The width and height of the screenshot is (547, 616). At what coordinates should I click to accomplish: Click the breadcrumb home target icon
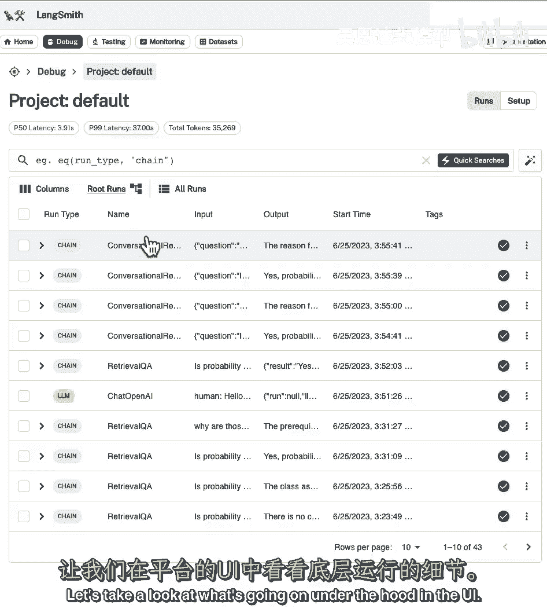(x=14, y=72)
